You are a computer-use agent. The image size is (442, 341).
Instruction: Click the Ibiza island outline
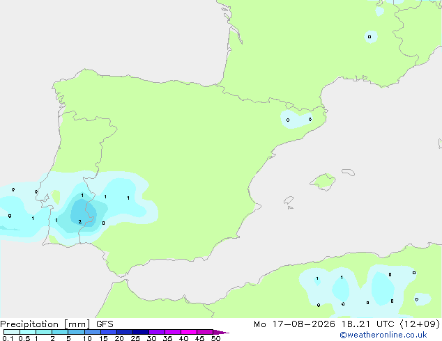(289, 200)
